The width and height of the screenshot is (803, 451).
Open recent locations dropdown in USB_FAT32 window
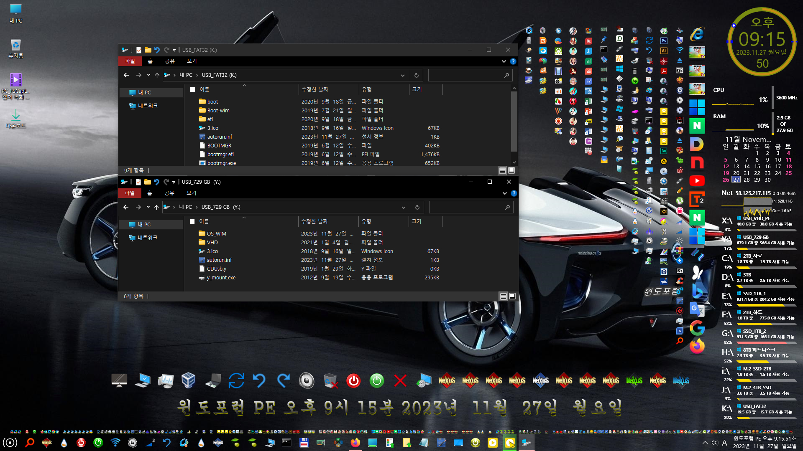148,75
